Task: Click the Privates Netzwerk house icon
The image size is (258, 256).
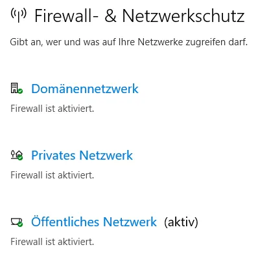Action: click(17, 155)
